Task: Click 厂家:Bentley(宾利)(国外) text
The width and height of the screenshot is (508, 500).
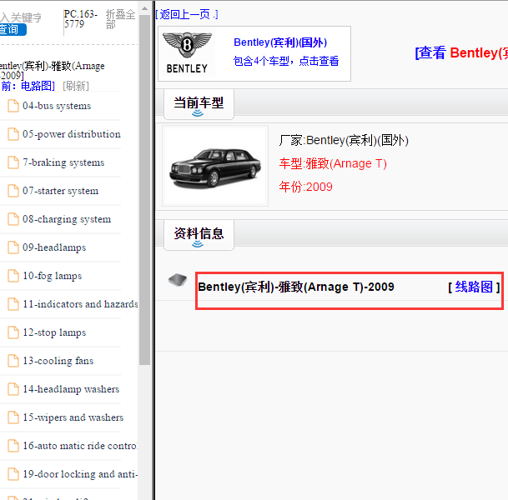Action: click(x=344, y=141)
